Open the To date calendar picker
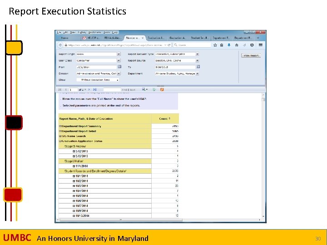The height and width of the screenshot is (245, 327). (198, 67)
